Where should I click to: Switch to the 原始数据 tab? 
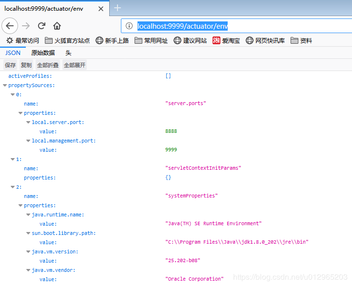43,53
